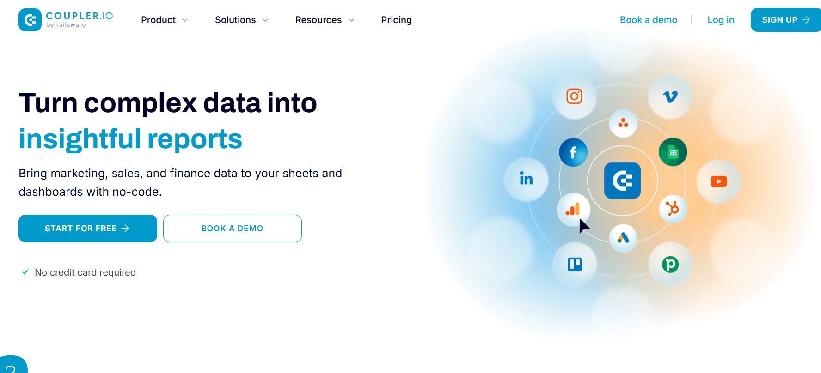Click the Google Ads icon bubble
The height and width of the screenshot is (373, 821).
coord(623,238)
